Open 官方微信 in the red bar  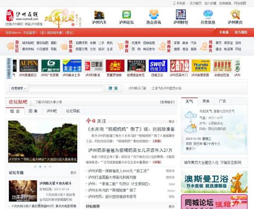241,32
